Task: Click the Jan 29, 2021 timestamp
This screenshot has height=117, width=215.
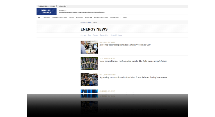Action: 107,91
